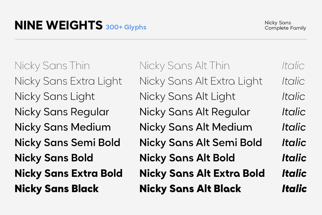Click the Nicky Sans Bold sample
Viewport: 322px width, 215px height.
click(x=54, y=158)
